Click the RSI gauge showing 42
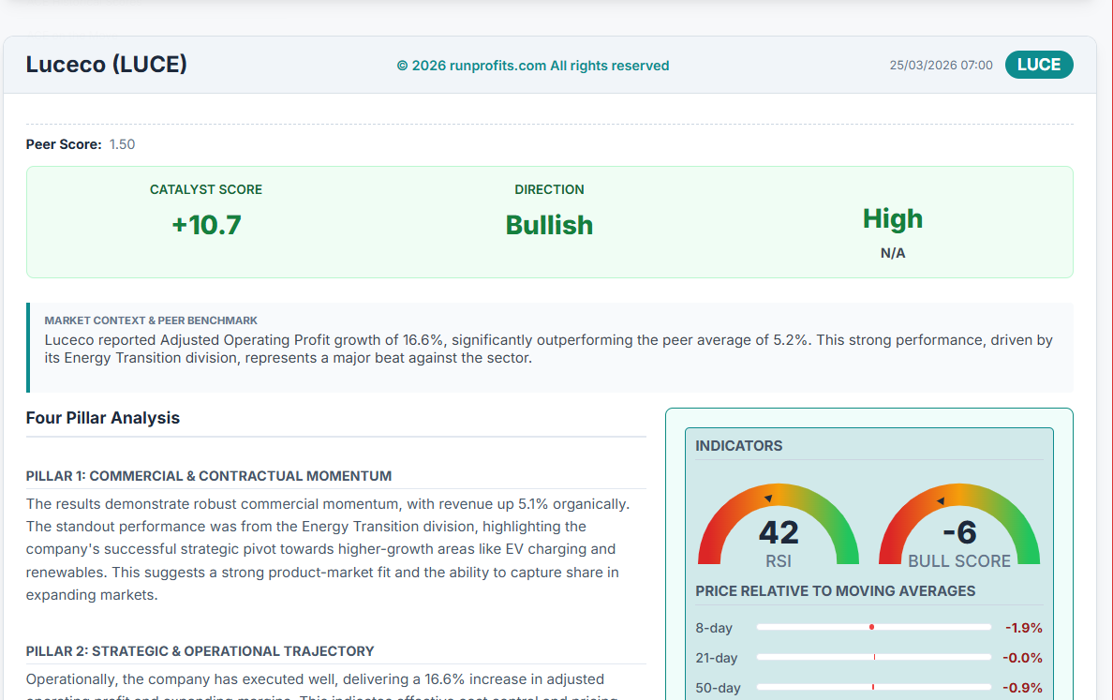 point(779,526)
